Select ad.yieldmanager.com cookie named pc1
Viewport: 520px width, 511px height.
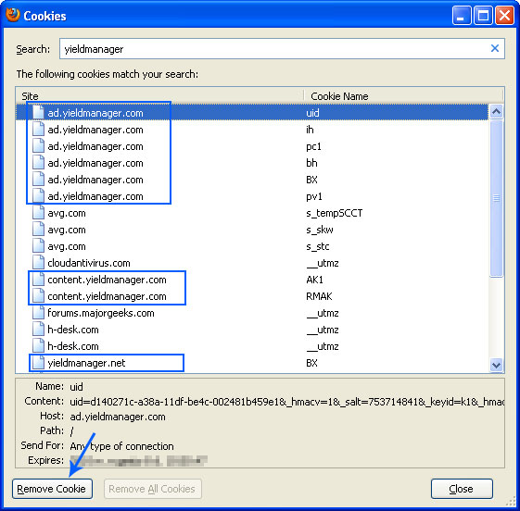252,146
